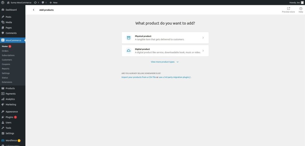Click the Wordfence shield icon
The image size is (305, 146).
pos(3,141)
